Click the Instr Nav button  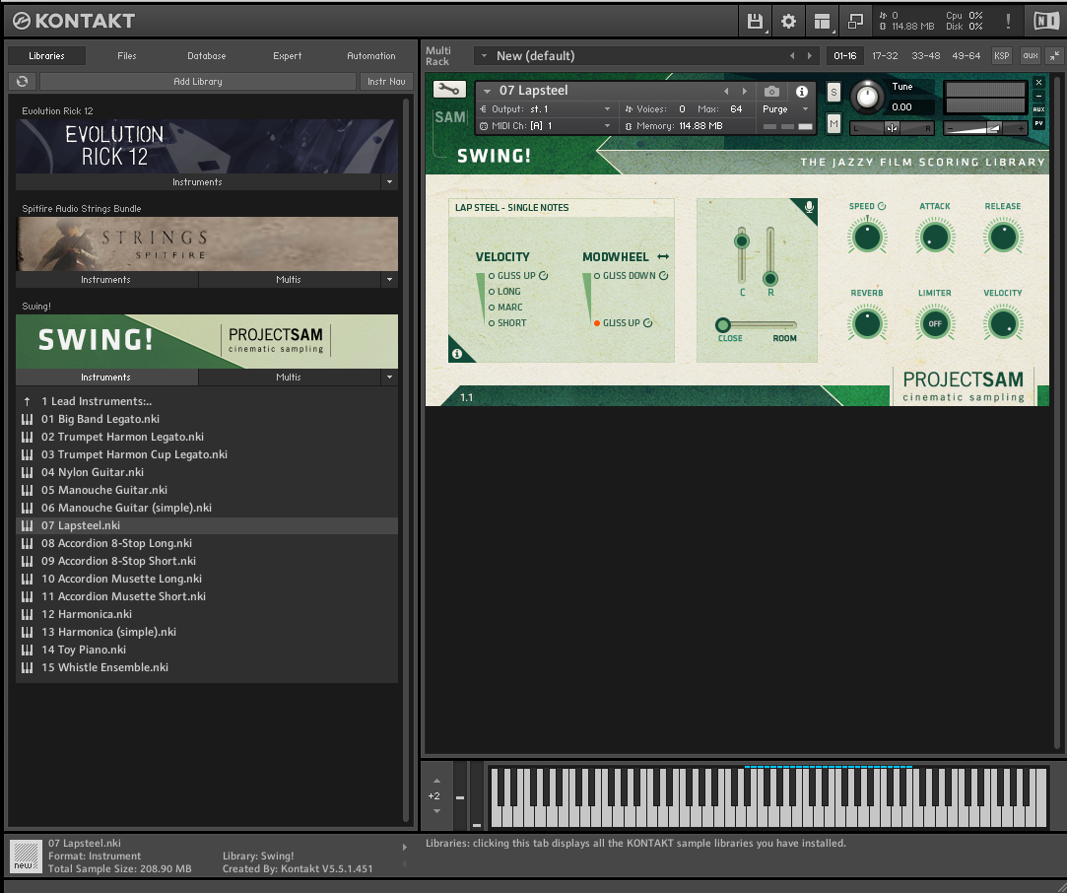coord(386,81)
